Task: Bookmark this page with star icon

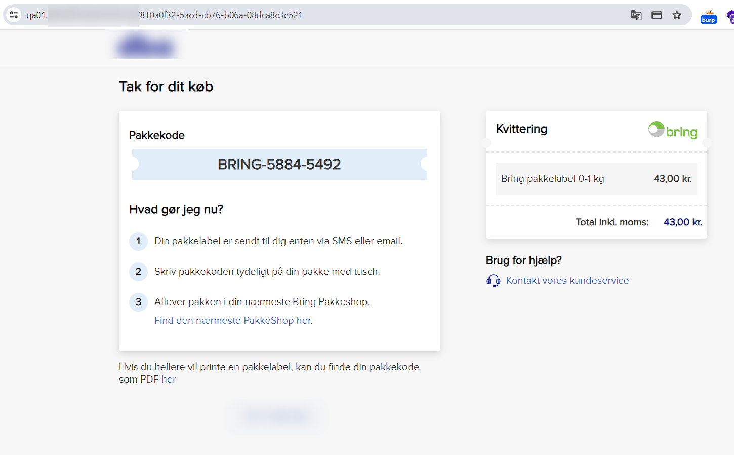Action: [677, 15]
